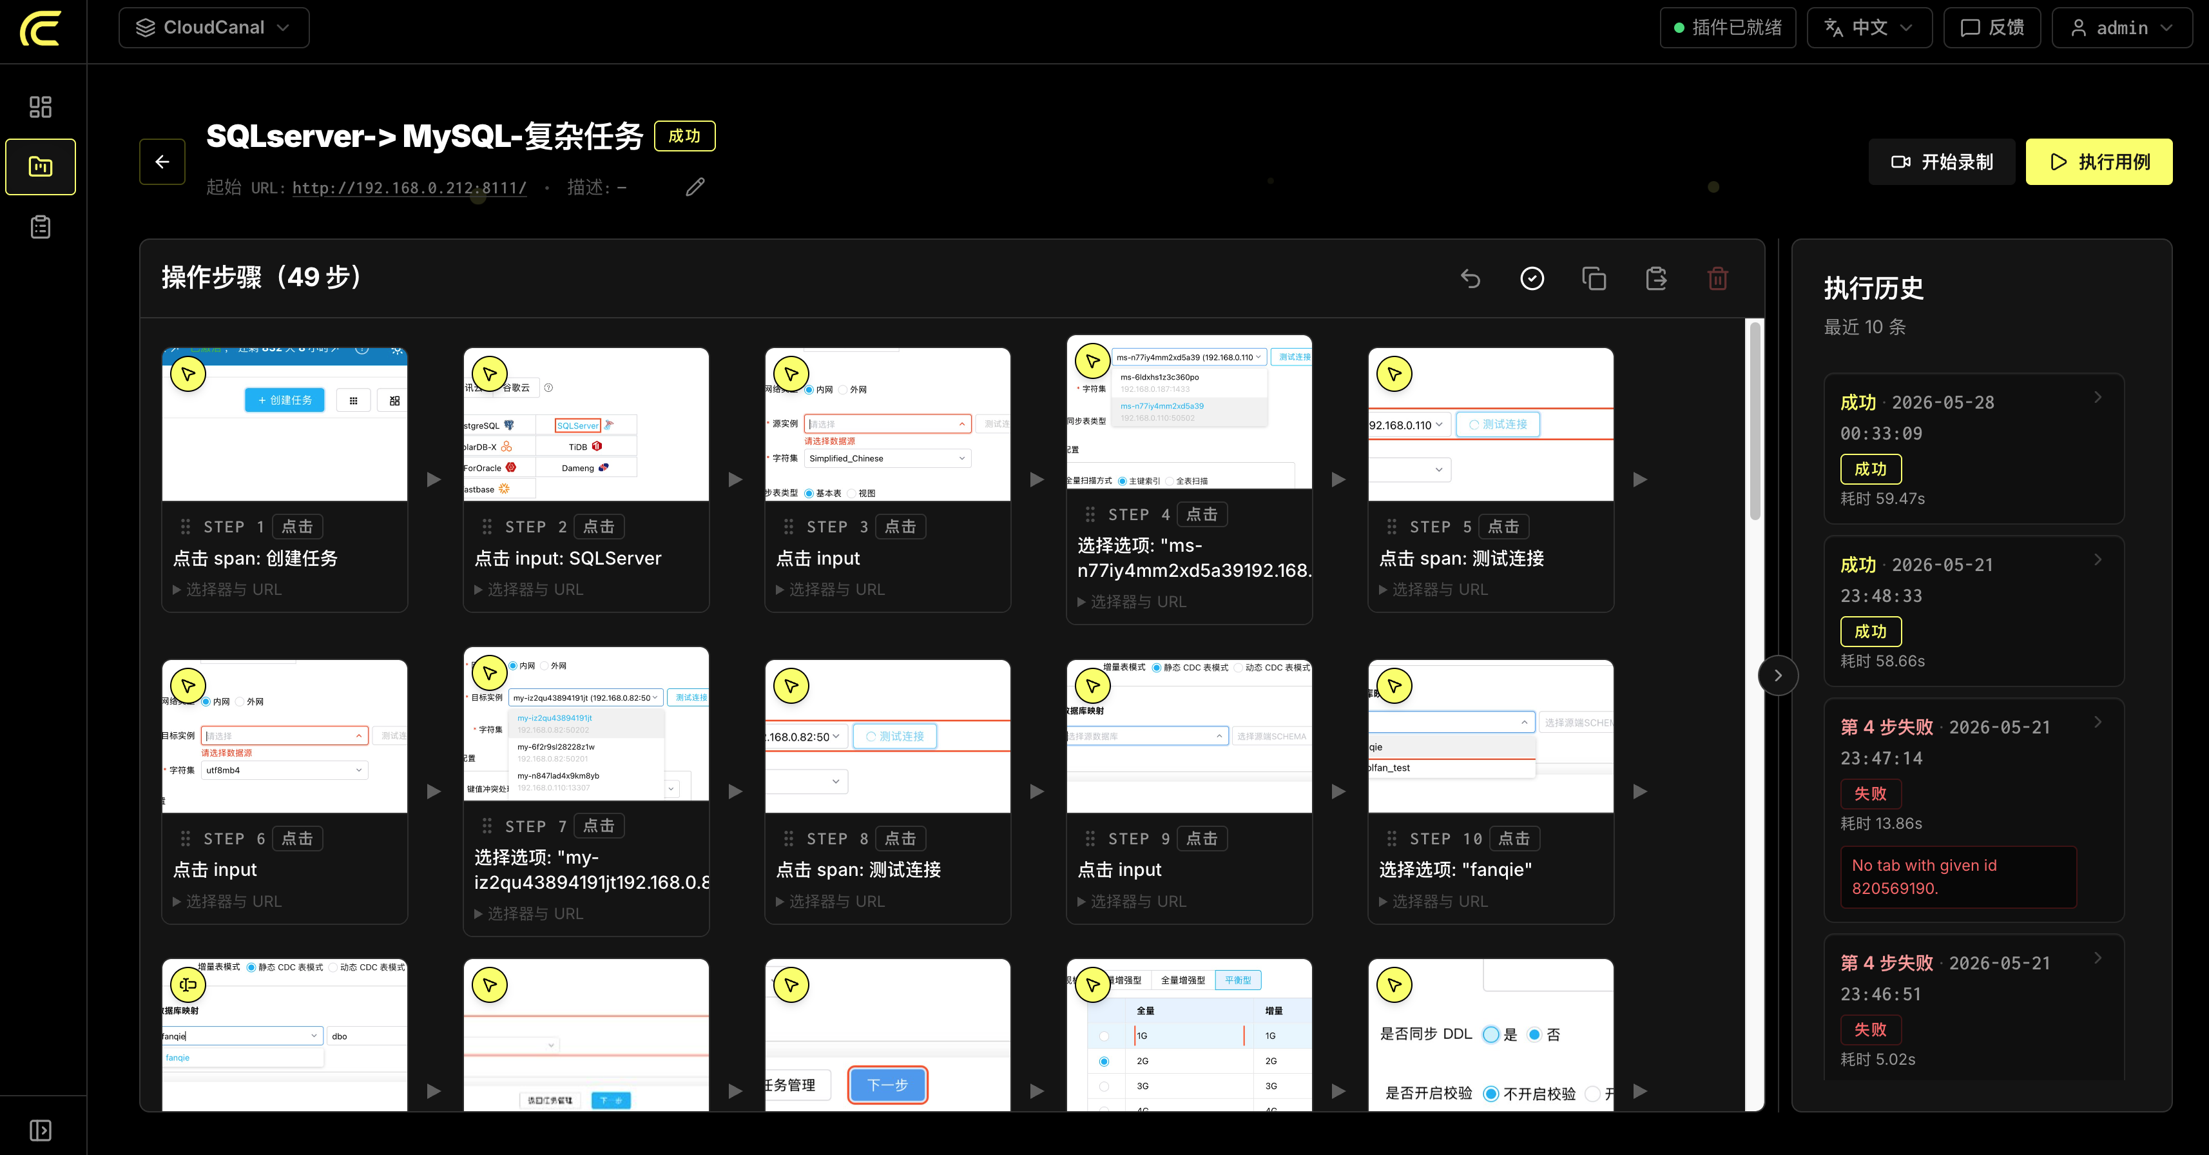Select the STEP 1 创建任务 thumbnail
Screen dimensions: 2209x1155
284,423
